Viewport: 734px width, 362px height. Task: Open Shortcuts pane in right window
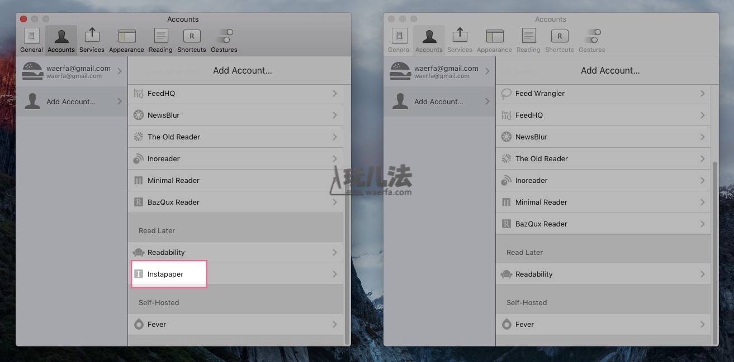click(560, 40)
